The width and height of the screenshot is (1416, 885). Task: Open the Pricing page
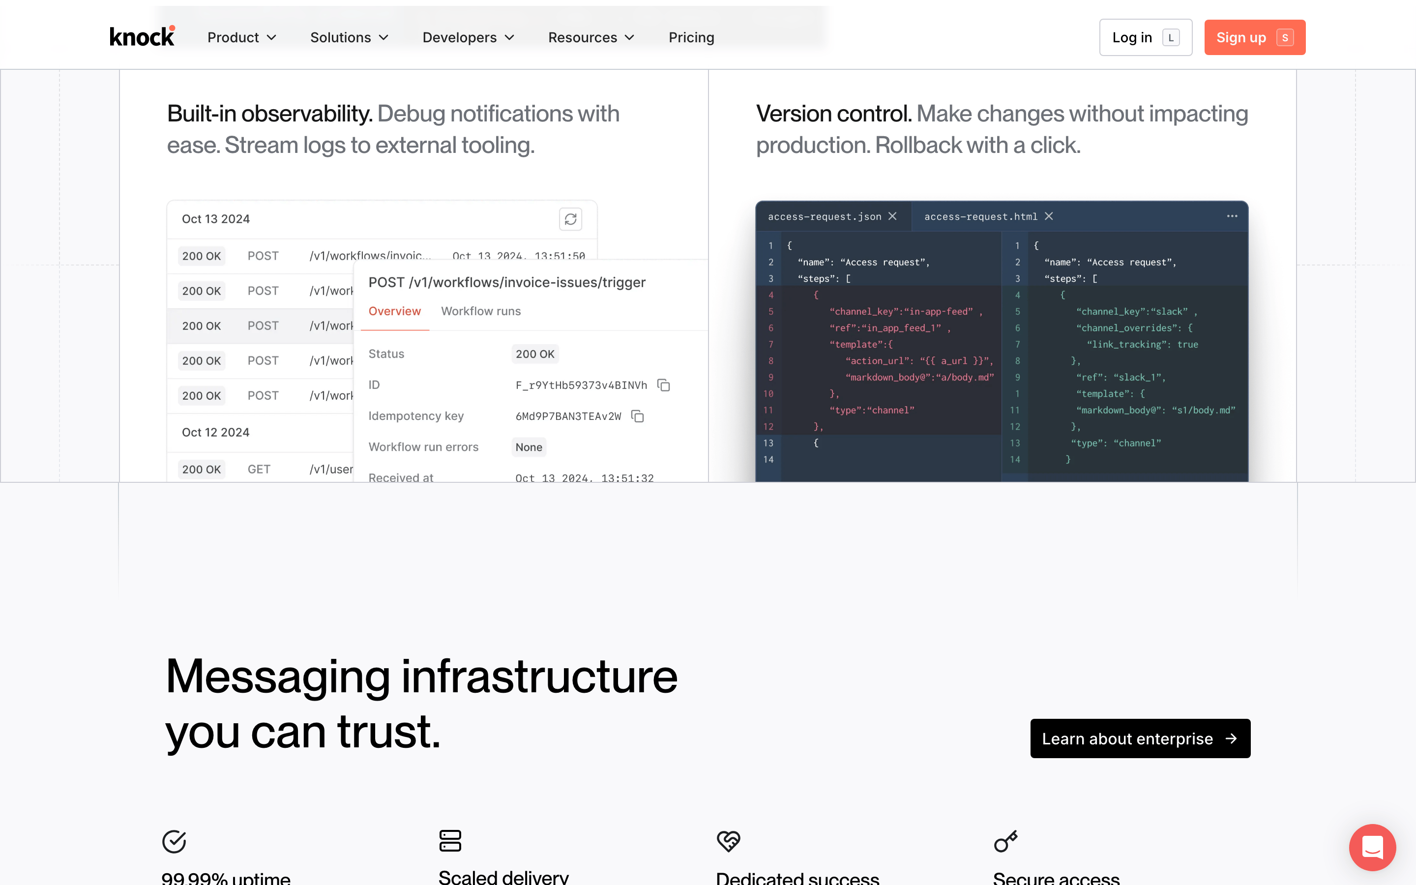[x=691, y=37]
